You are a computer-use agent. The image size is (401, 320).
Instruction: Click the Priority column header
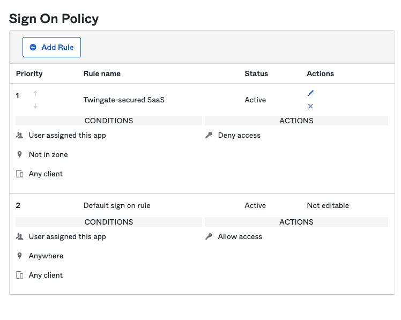(29, 73)
